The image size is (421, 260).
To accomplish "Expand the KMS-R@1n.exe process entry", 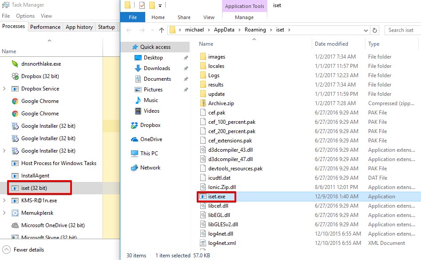I will [x=4, y=201].
